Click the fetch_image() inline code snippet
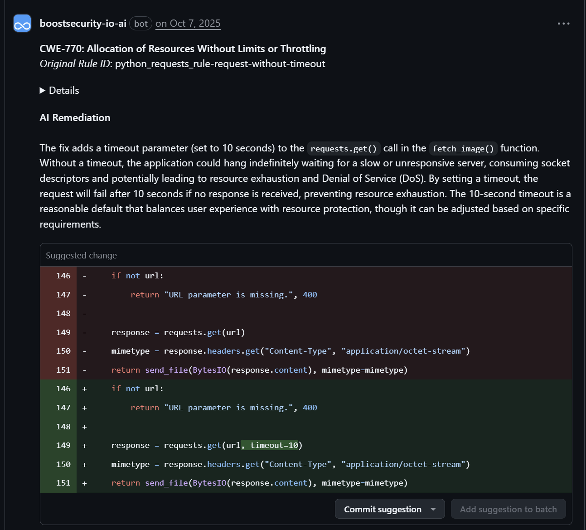Screen dimensions: 586x530 tap(463, 149)
